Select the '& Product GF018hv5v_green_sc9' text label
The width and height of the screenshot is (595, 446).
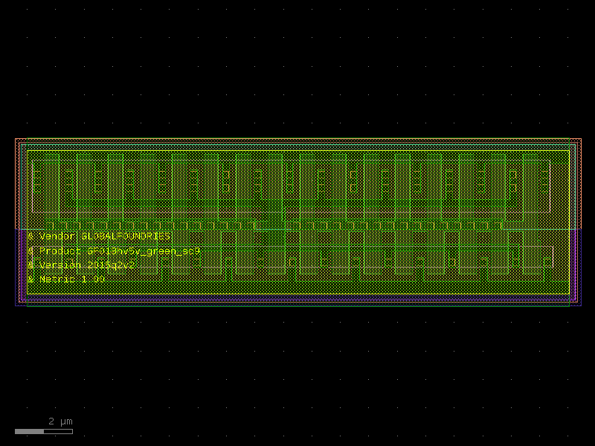[114, 251]
